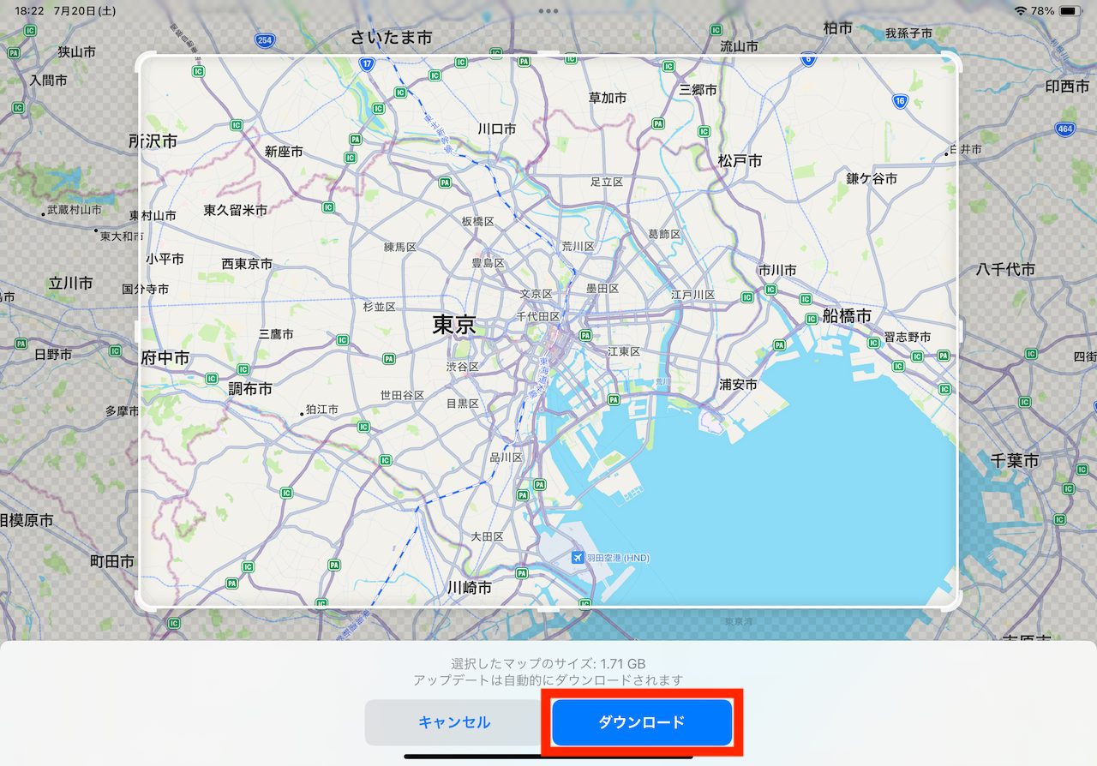Tap the route 254 highway shield
This screenshot has height=766, width=1097.
coord(265,39)
